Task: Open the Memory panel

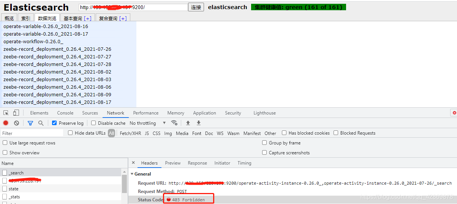Action: tap(176, 113)
